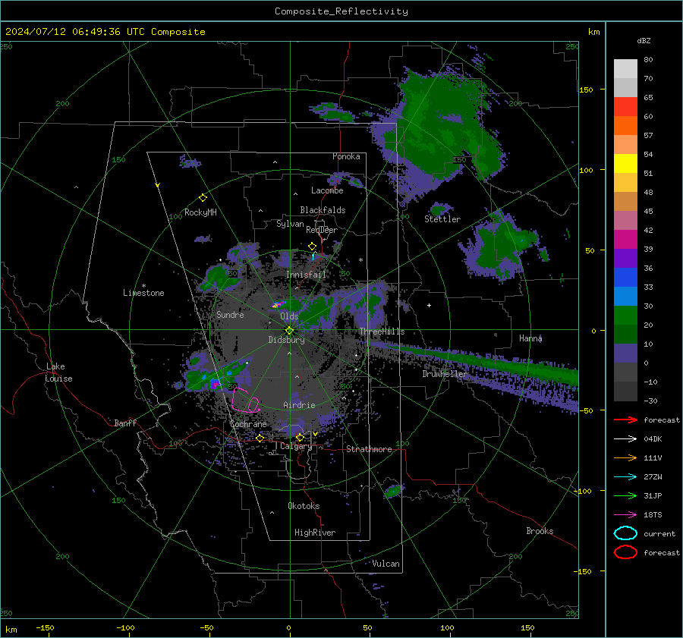Image resolution: width=683 pixels, height=638 pixels.
Task: Pick the bright green 20 dBZ swatch
Action: [625, 316]
